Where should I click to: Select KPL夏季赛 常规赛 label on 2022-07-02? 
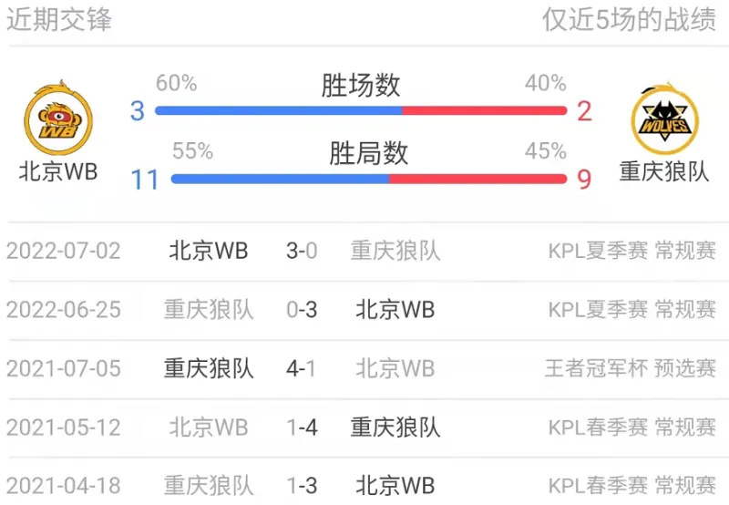(x=631, y=251)
